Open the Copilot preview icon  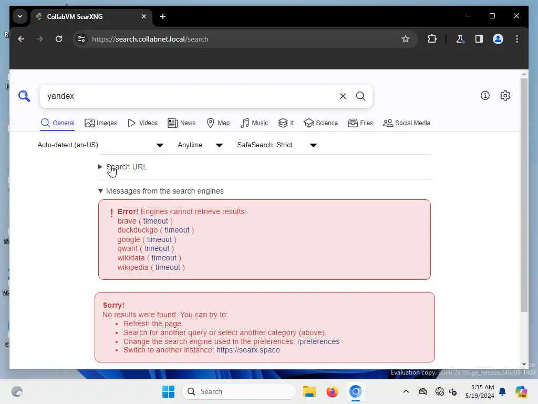coord(521,391)
